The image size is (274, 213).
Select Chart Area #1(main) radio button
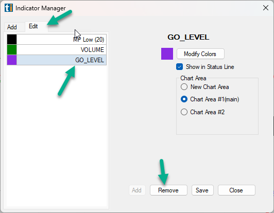coord(184,99)
